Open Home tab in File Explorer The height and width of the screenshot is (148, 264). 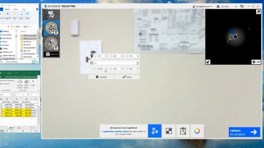(7, 9)
